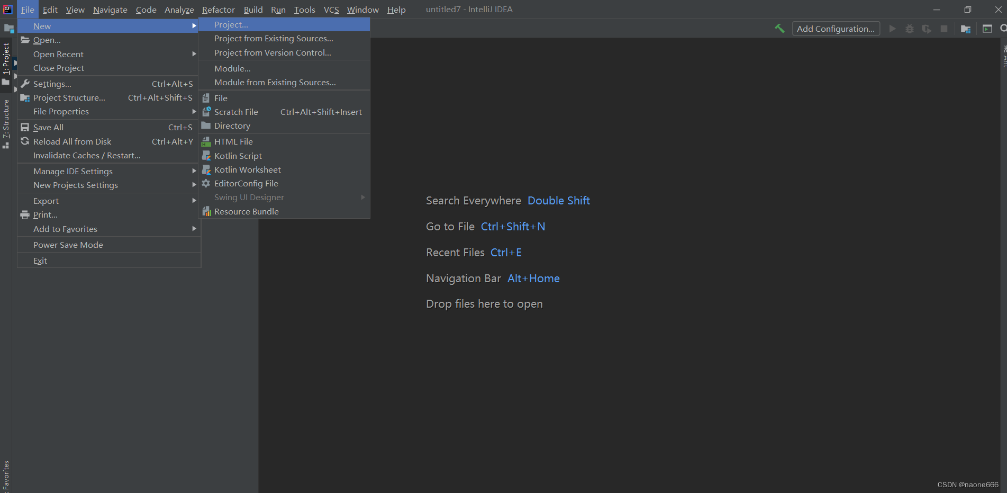Click the Stop square icon in toolbar
The width and height of the screenshot is (1007, 493).
point(944,29)
